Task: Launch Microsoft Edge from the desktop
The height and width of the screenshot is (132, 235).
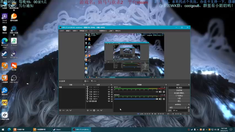Action: point(4,43)
